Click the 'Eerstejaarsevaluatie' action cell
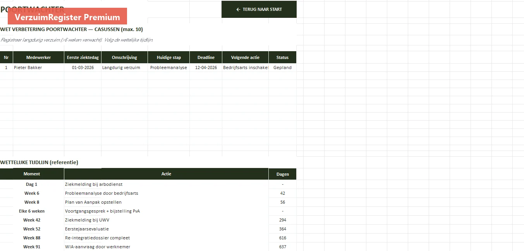 (x=166, y=229)
